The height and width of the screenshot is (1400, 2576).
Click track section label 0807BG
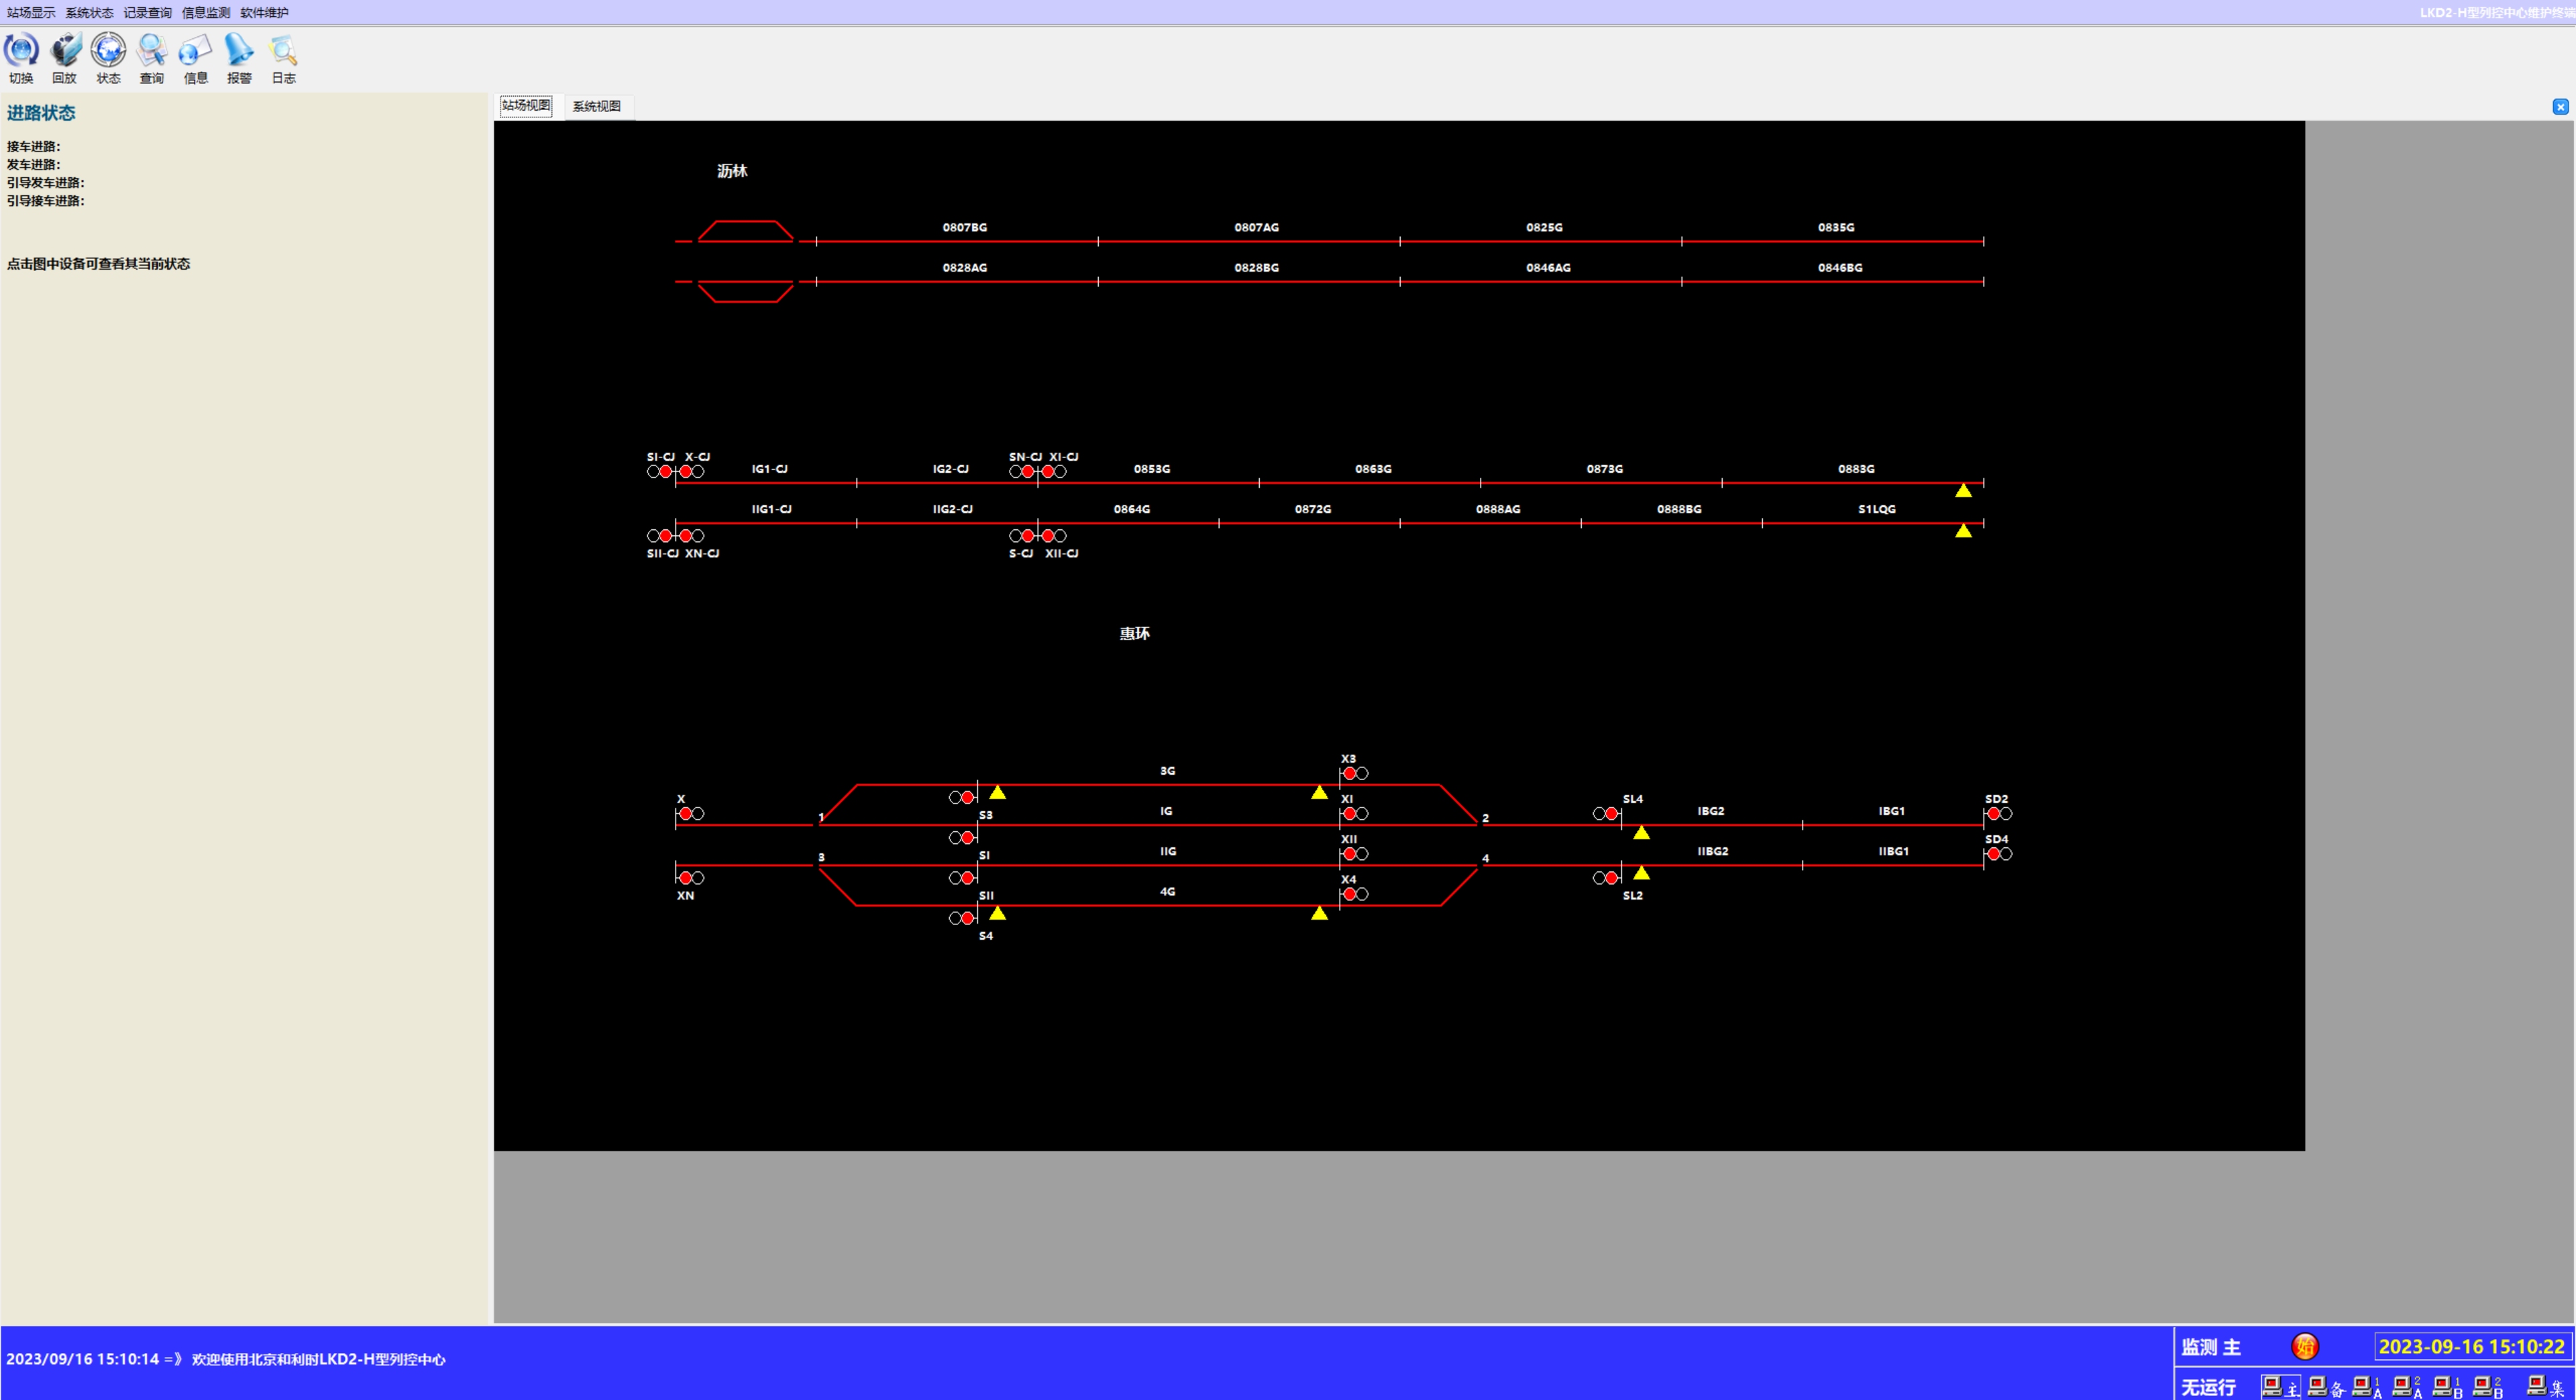tap(965, 228)
